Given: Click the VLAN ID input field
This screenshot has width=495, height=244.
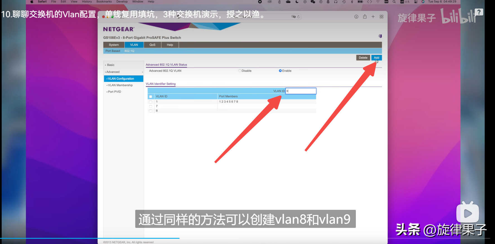Looking at the screenshot, I should pos(301,91).
